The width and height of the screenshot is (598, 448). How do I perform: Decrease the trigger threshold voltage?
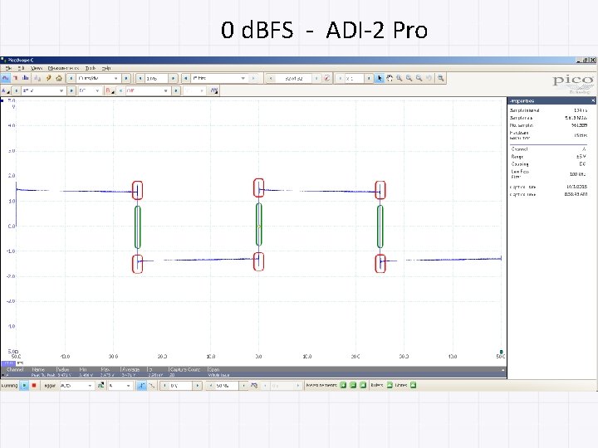(x=164, y=386)
